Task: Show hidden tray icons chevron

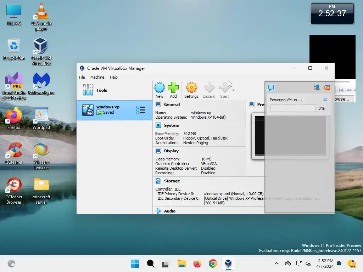Action: coord(277,263)
